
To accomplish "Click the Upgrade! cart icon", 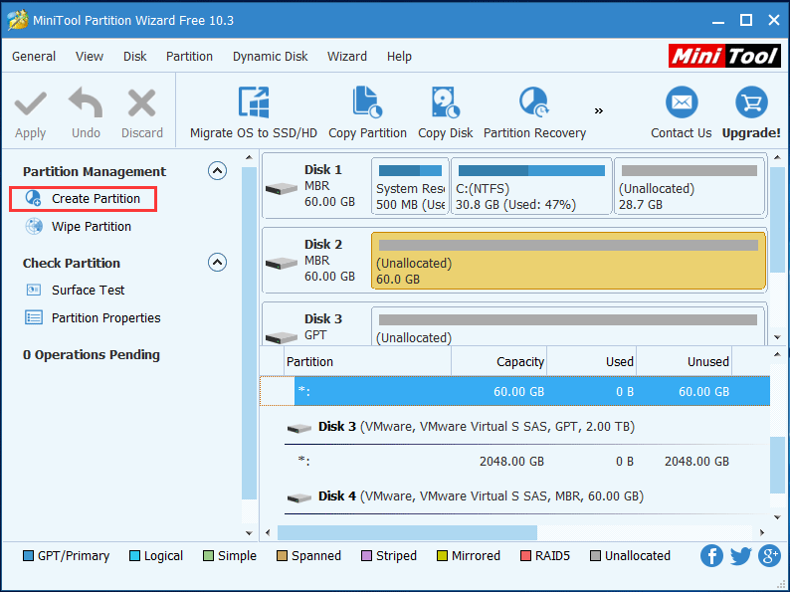I will pos(751,102).
